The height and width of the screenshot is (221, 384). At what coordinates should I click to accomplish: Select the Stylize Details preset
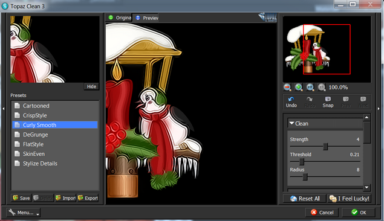click(x=55, y=163)
